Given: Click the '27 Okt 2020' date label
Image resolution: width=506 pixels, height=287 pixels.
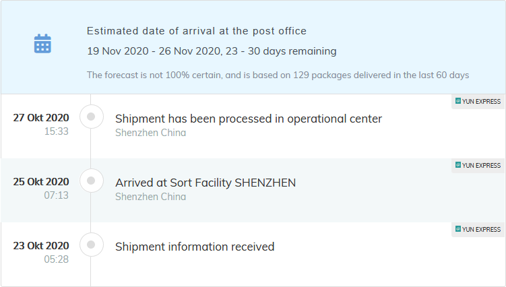Looking at the screenshot, I should (41, 118).
